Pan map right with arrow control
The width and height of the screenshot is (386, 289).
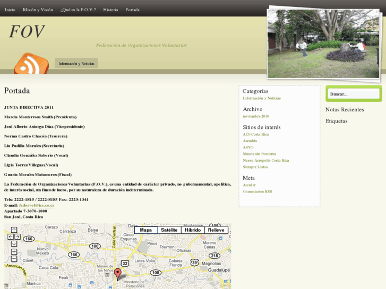click(18, 237)
